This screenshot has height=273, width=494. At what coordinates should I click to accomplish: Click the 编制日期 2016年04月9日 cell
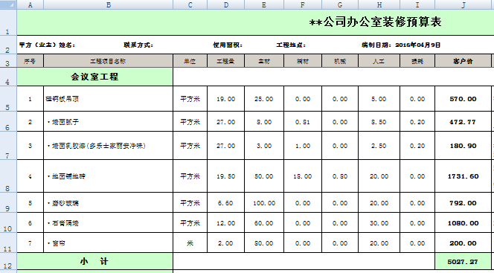point(401,45)
